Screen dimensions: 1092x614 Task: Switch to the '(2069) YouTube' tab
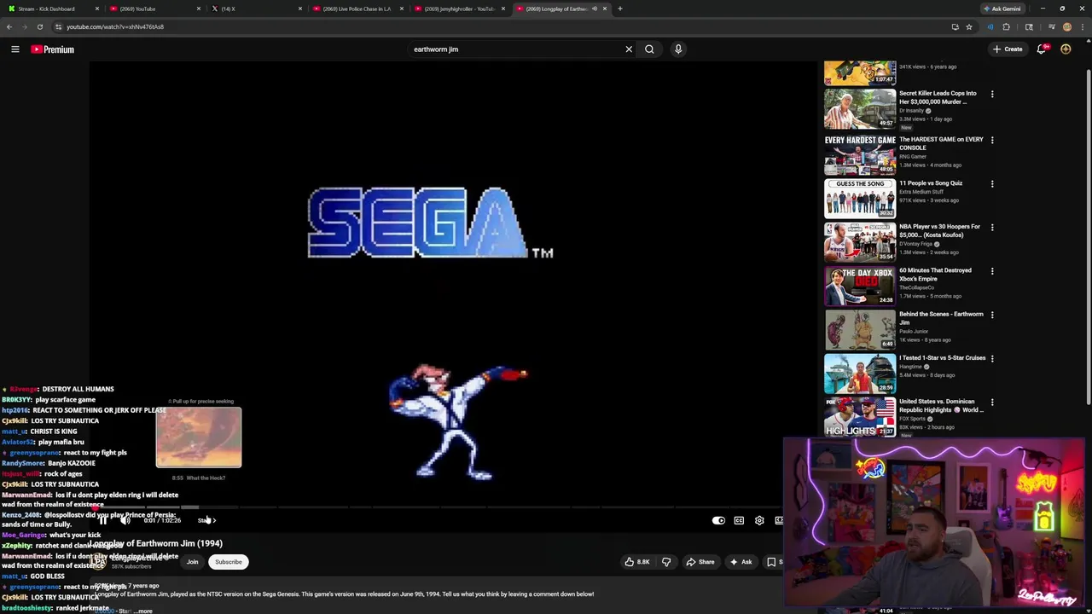click(x=153, y=9)
